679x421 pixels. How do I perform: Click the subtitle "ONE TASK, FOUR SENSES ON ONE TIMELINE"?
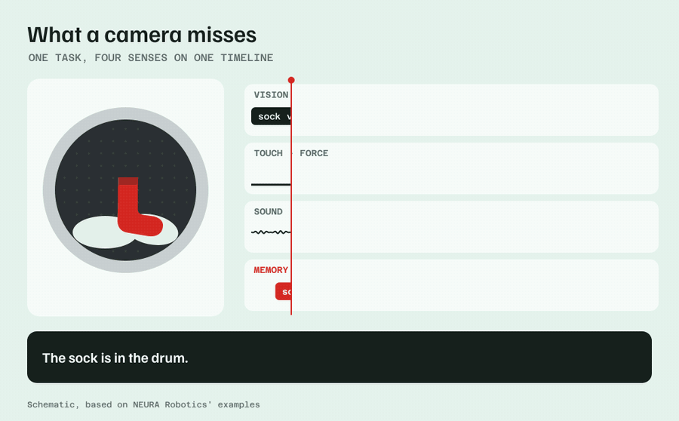click(x=151, y=57)
